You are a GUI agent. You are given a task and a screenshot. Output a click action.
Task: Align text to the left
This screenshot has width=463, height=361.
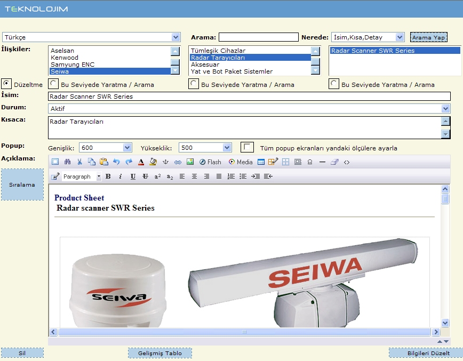point(182,176)
